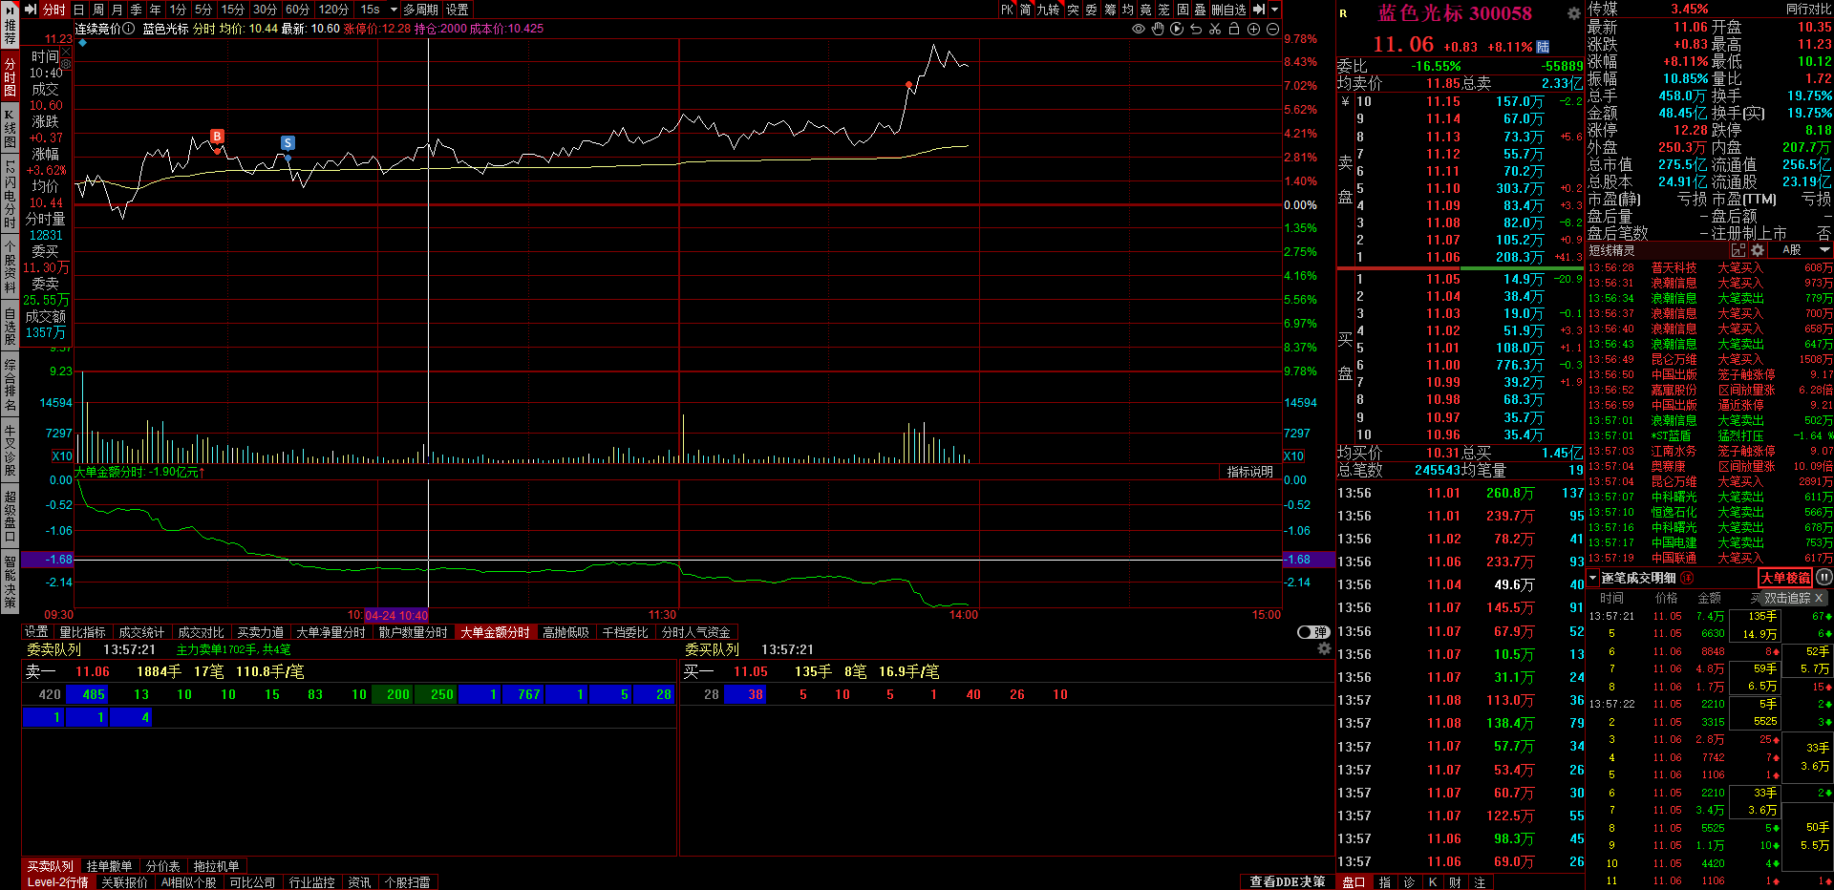1834x890 pixels.
Task: Click the replay playback icon above chart
Action: 1177,29
